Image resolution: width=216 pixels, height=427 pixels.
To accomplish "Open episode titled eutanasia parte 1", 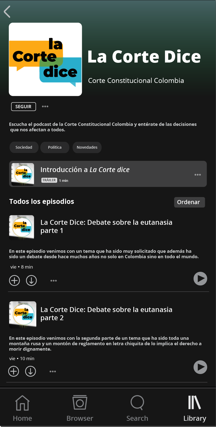I will point(106,226).
